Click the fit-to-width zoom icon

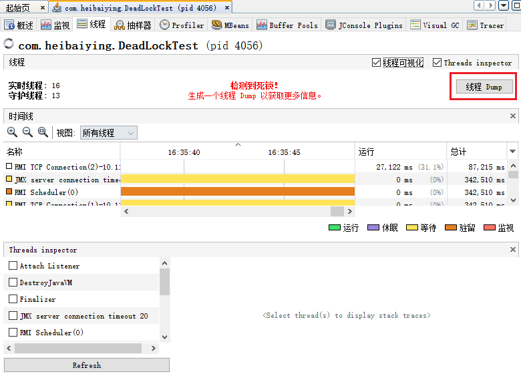(x=43, y=132)
